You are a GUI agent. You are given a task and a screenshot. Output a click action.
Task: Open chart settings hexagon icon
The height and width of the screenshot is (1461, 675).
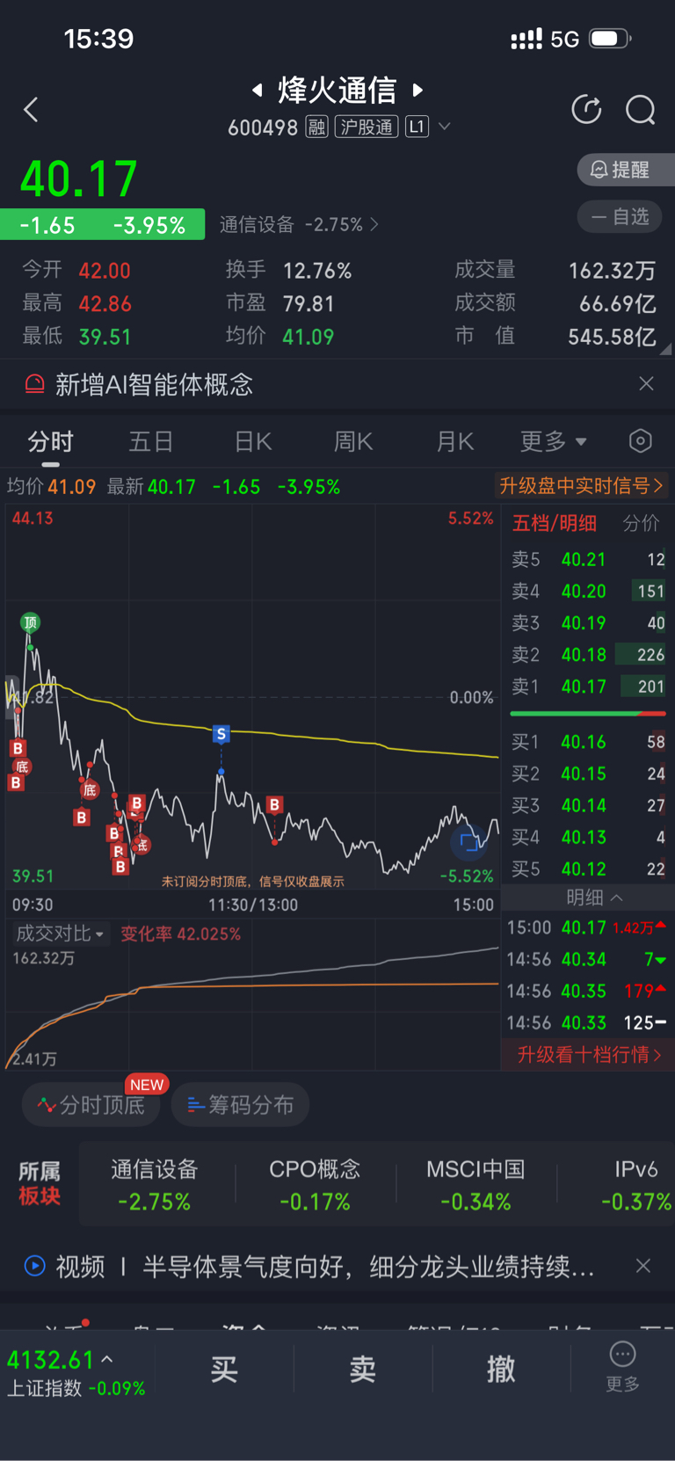(x=641, y=441)
